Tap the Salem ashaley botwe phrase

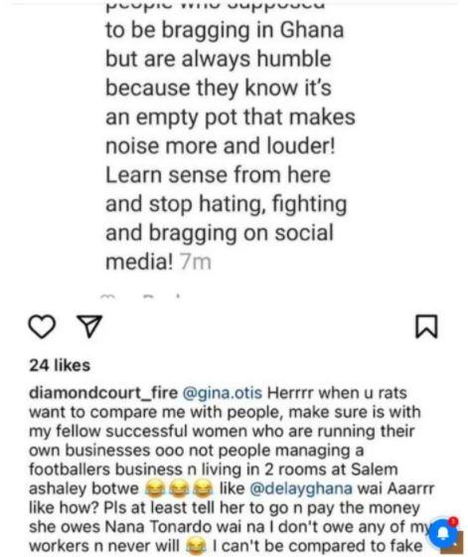click(x=213, y=478)
